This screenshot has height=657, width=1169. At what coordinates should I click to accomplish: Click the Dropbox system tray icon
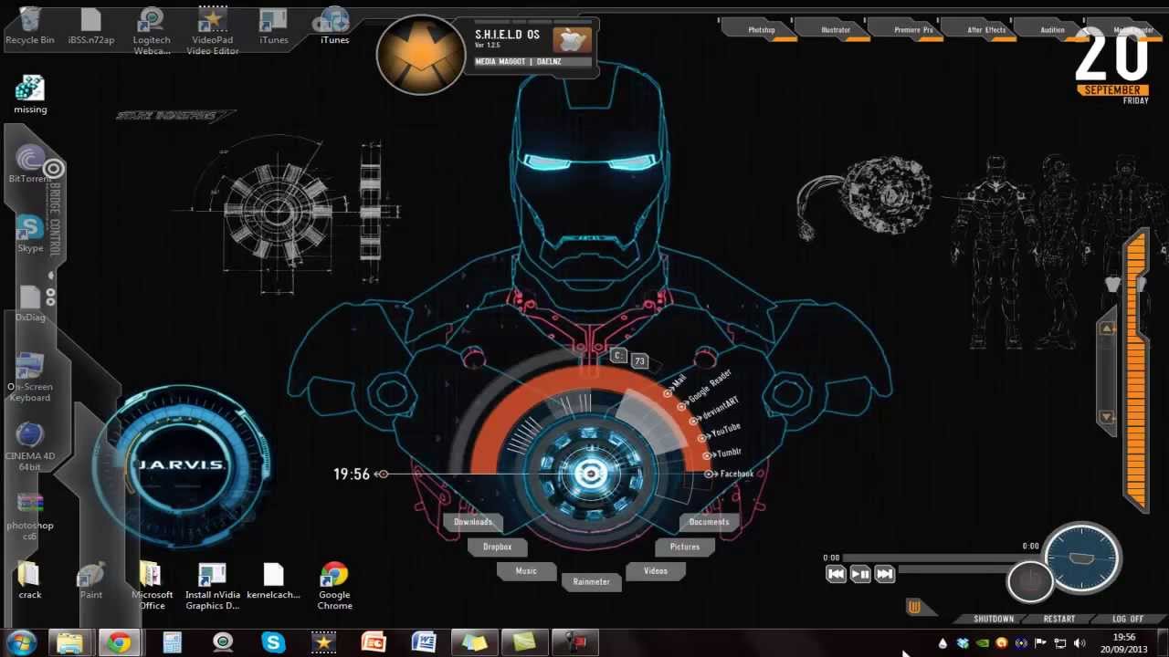coord(963,642)
